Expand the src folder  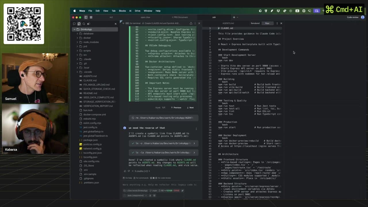[x=77, y=55]
